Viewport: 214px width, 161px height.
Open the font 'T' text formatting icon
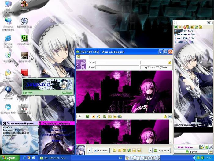(94, 117)
